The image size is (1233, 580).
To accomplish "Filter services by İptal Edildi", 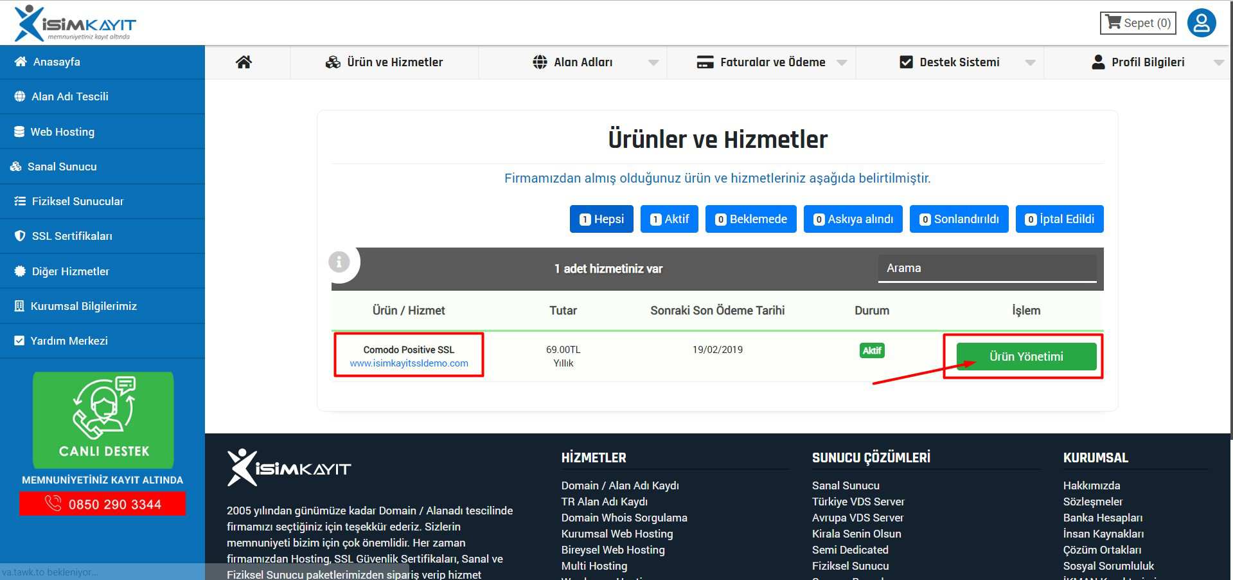I will click(x=1060, y=219).
